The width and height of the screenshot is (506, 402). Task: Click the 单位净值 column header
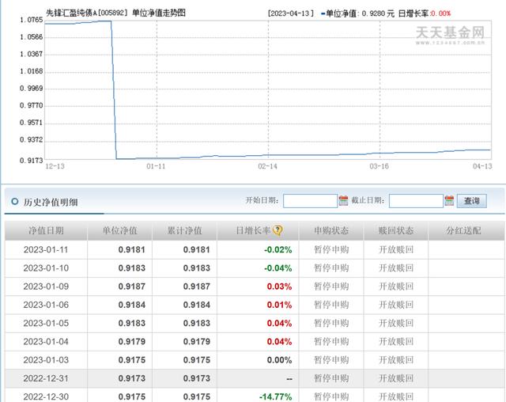coord(119,230)
